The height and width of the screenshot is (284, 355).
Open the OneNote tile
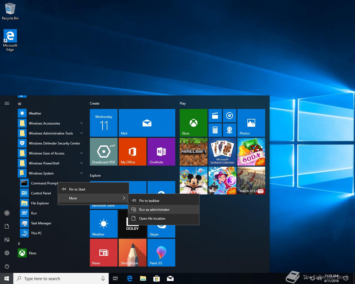161,152
